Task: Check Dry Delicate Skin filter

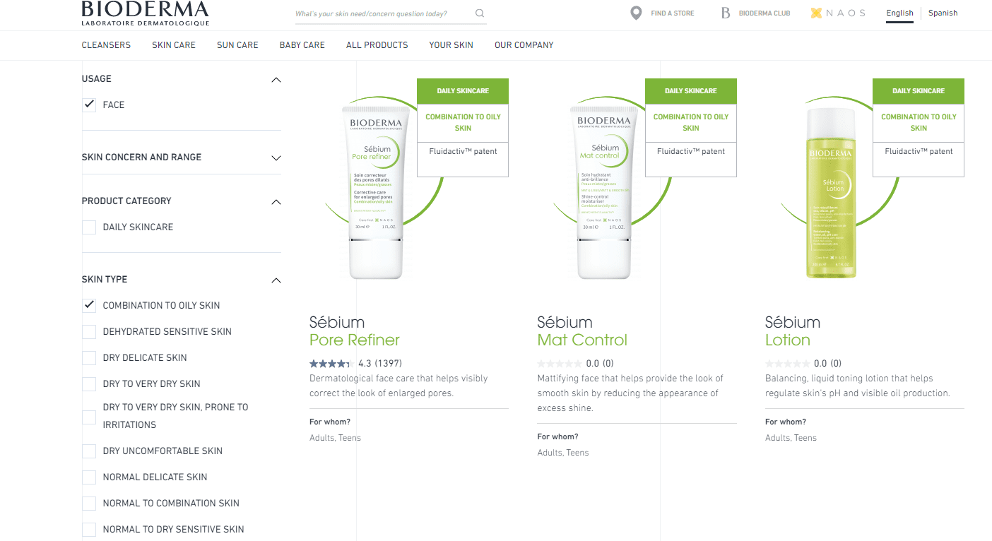Action: tap(89, 357)
